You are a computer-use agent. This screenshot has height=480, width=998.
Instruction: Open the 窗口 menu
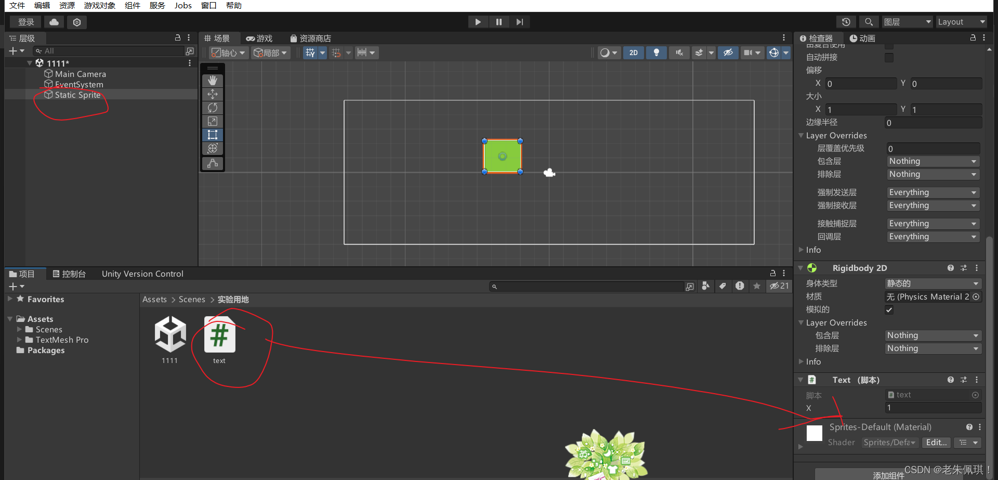click(208, 6)
